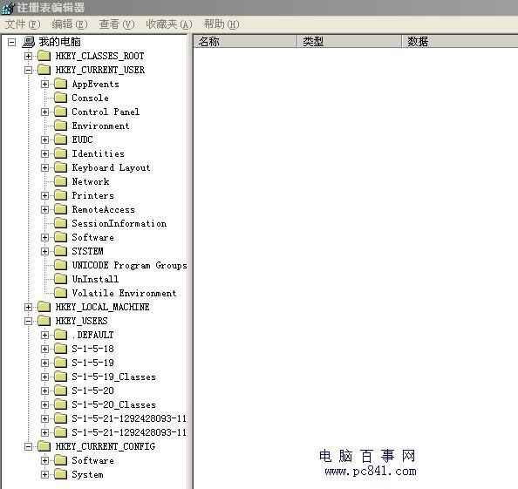Collapse the HKEY_USERS hive
Viewport: 518px width, 489px height.
[x=29, y=321]
